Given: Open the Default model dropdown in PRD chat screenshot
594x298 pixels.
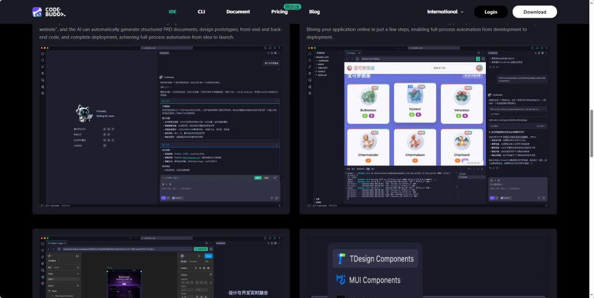Looking at the screenshot, I should coord(177,198).
